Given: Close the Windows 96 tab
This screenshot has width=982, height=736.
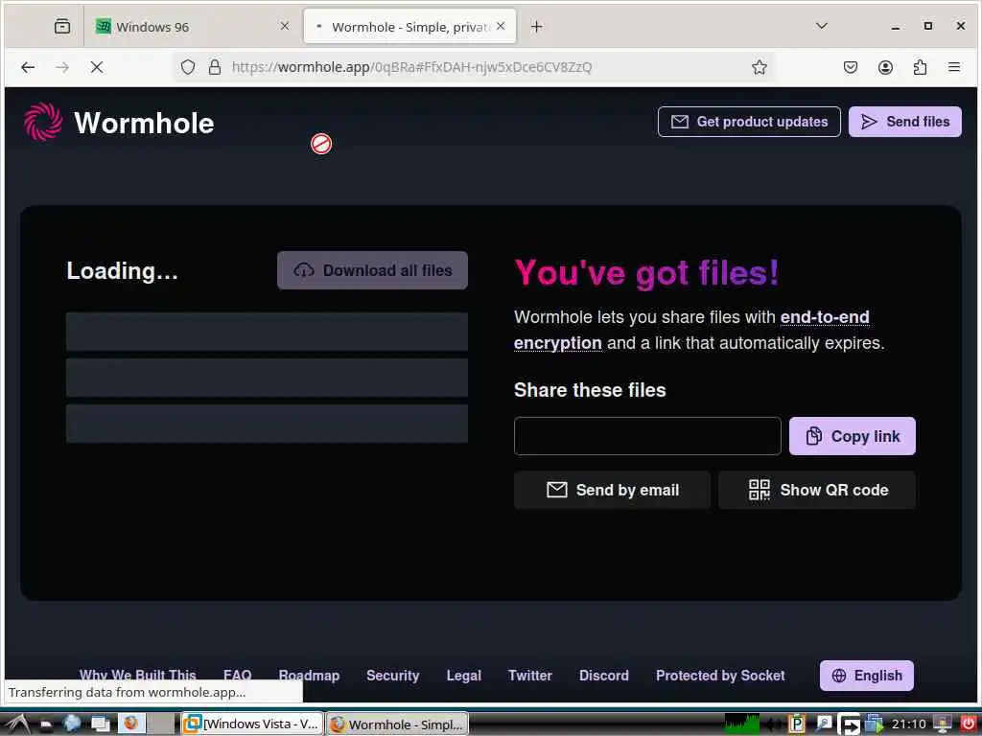Looking at the screenshot, I should tap(284, 26).
